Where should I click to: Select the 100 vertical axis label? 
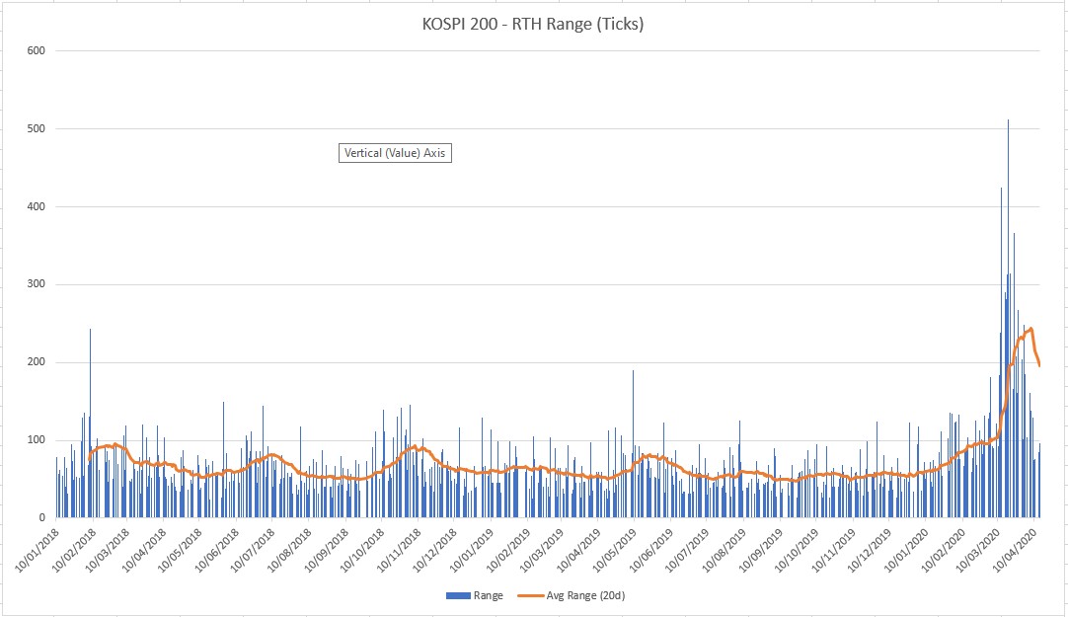pos(37,440)
